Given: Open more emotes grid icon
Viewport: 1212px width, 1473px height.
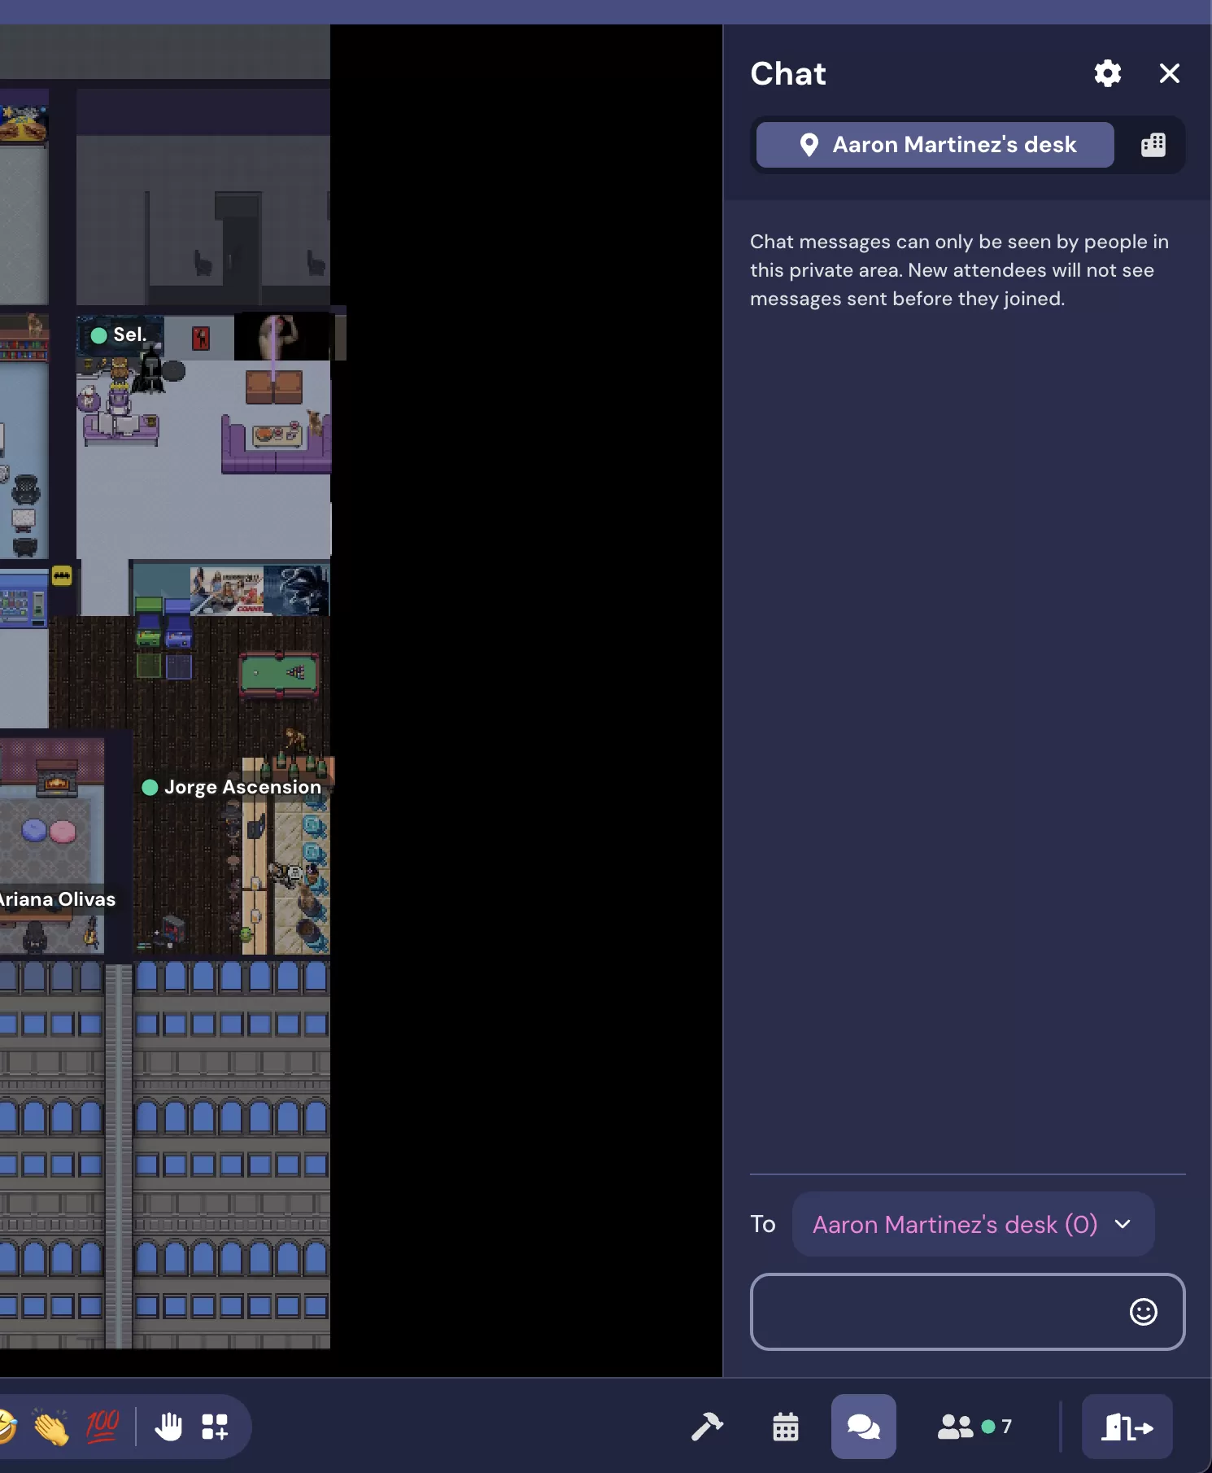Looking at the screenshot, I should pos(215,1427).
